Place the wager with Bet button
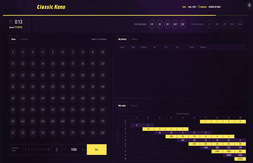Viewport: 253px width, 163px height. [x=97, y=150]
